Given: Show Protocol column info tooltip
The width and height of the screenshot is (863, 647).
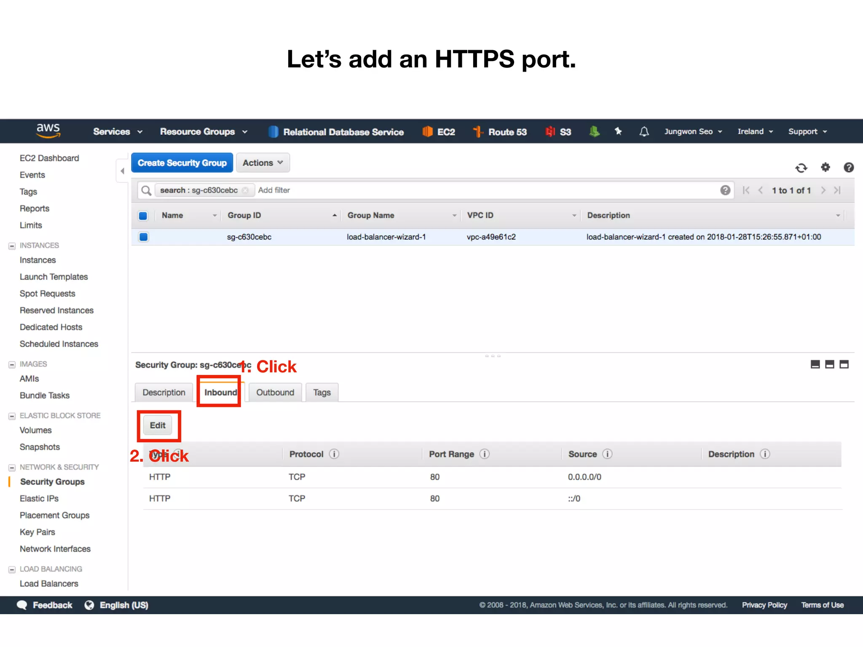Looking at the screenshot, I should click(334, 454).
